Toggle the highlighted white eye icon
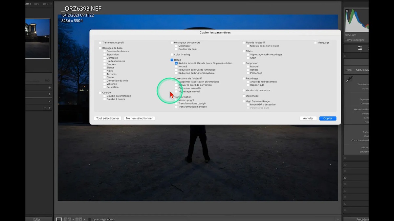 click(x=345, y=178)
